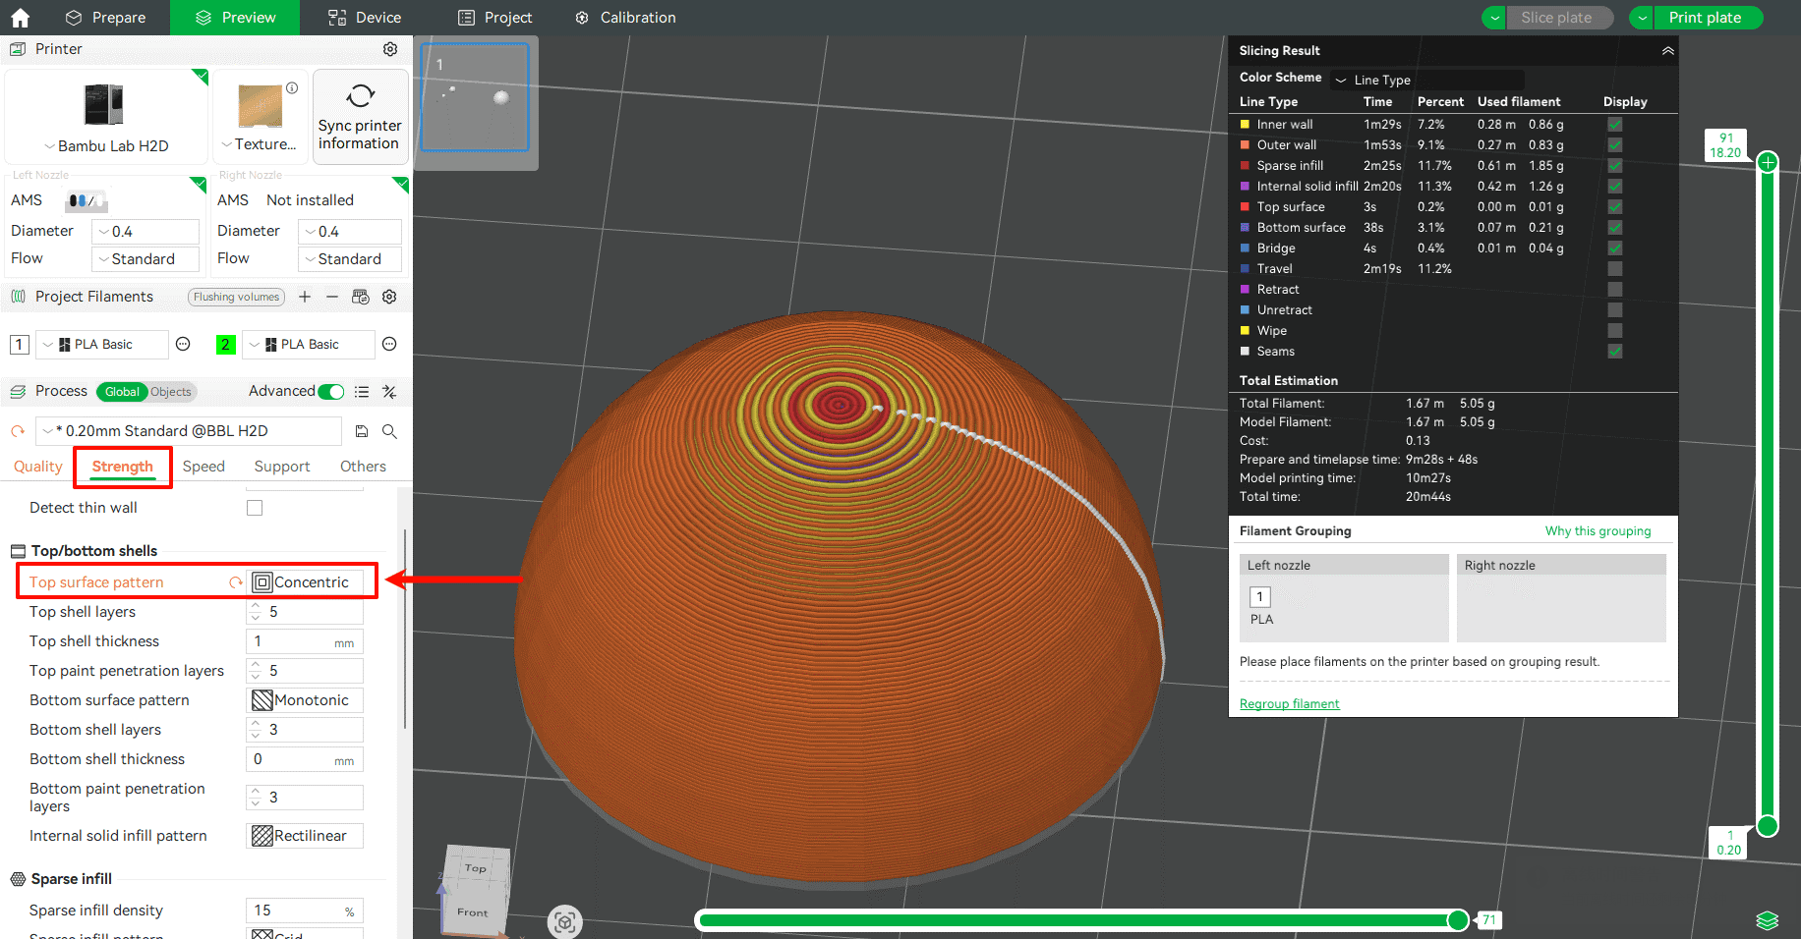Screen dimensions: 1801x939
Task: Open Color Scheme Line Type dropdown
Action: [1425, 80]
